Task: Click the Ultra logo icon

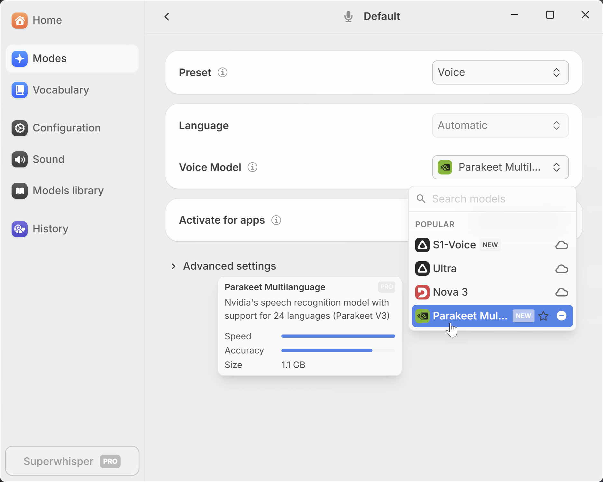Action: tap(422, 269)
